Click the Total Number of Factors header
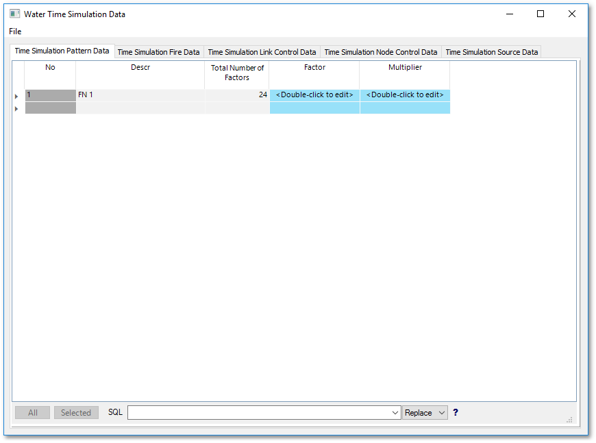 click(237, 75)
